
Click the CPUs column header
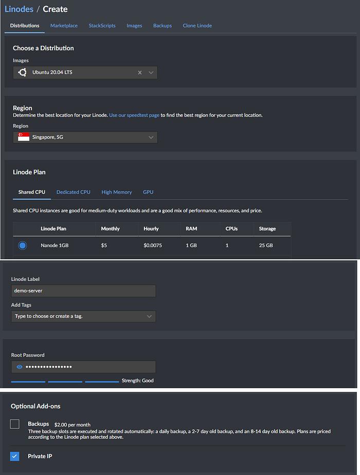coord(232,229)
